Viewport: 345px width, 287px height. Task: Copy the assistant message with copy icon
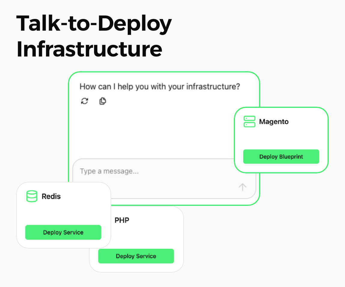point(102,101)
